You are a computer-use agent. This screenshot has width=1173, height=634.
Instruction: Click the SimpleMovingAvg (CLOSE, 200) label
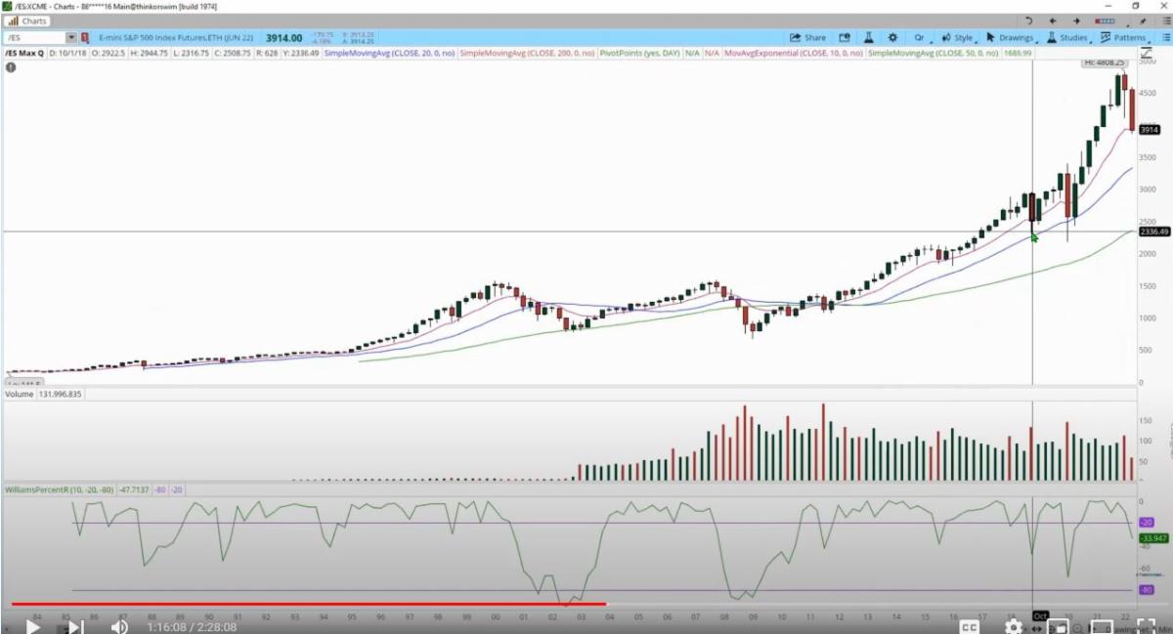[528, 53]
